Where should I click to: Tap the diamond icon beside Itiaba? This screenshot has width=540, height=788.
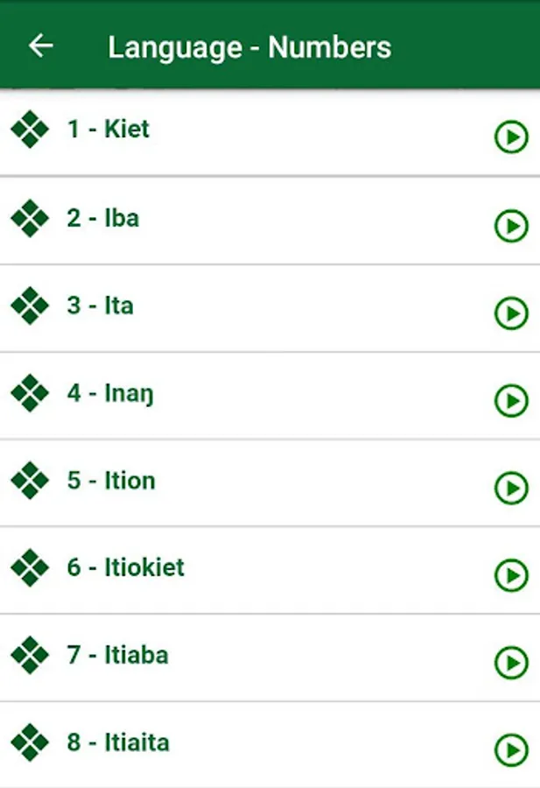pyautogui.click(x=30, y=655)
